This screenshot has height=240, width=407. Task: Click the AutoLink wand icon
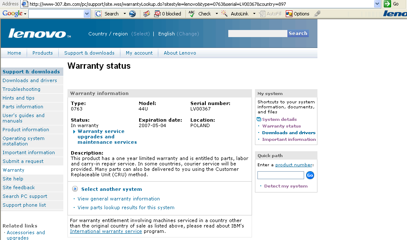(x=224, y=14)
